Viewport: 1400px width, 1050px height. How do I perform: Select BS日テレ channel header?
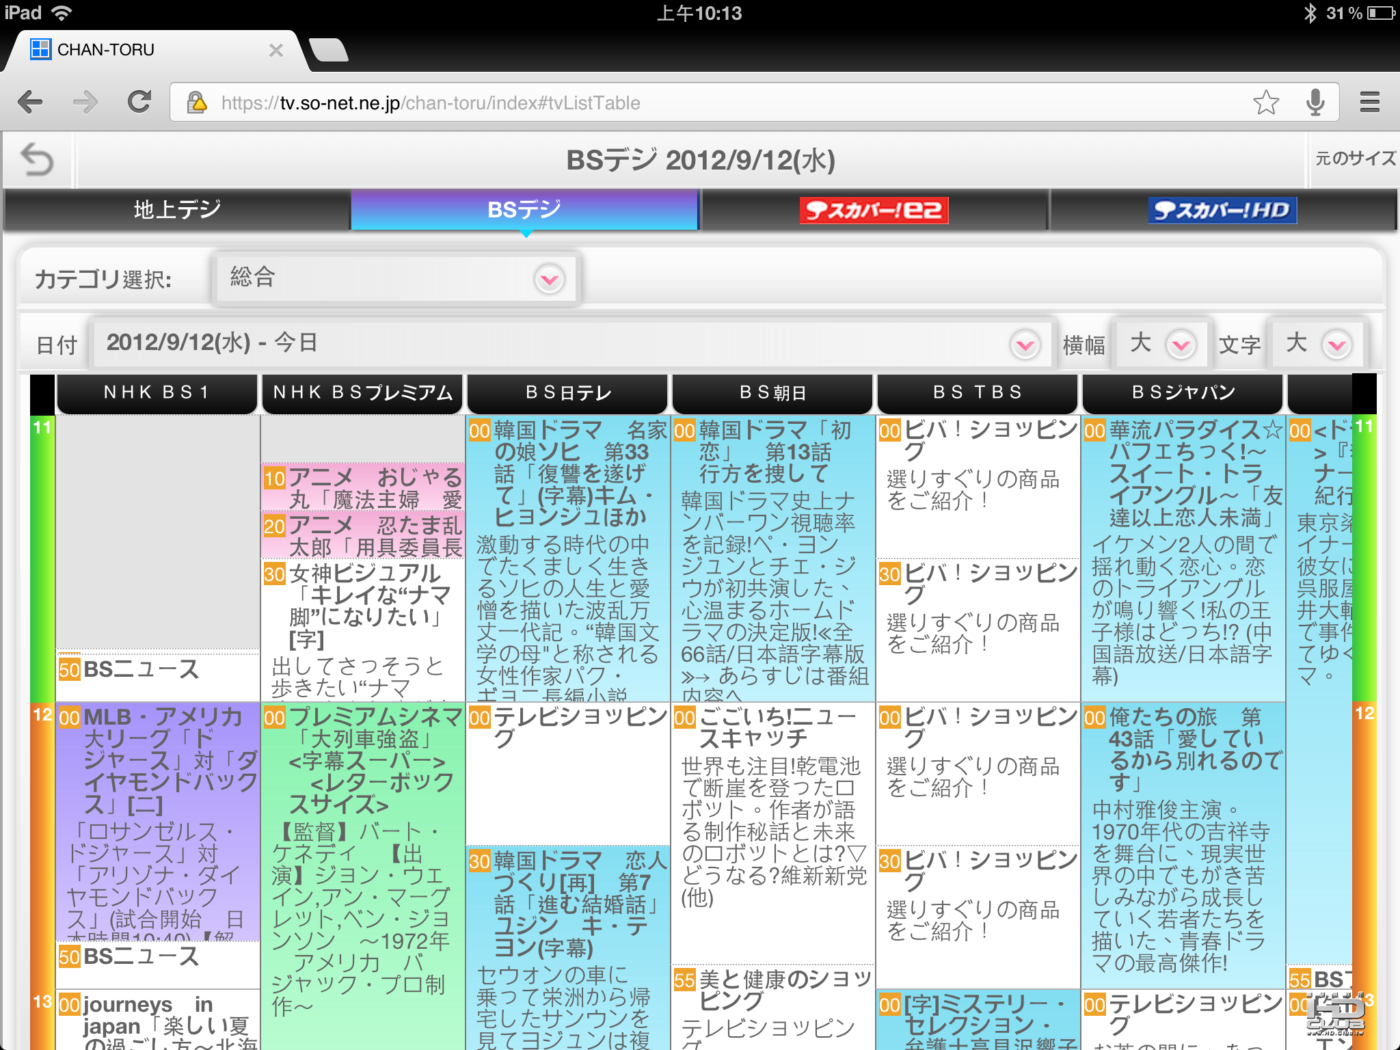(x=567, y=392)
